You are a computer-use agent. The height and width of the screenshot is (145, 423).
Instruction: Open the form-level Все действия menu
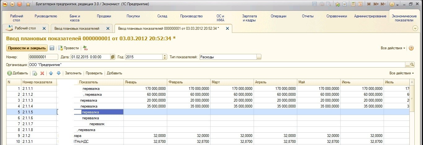click(393, 48)
